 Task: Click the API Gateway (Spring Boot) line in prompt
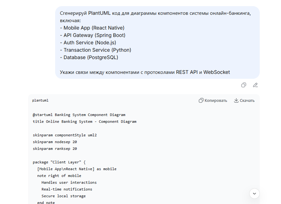click(94, 35)
